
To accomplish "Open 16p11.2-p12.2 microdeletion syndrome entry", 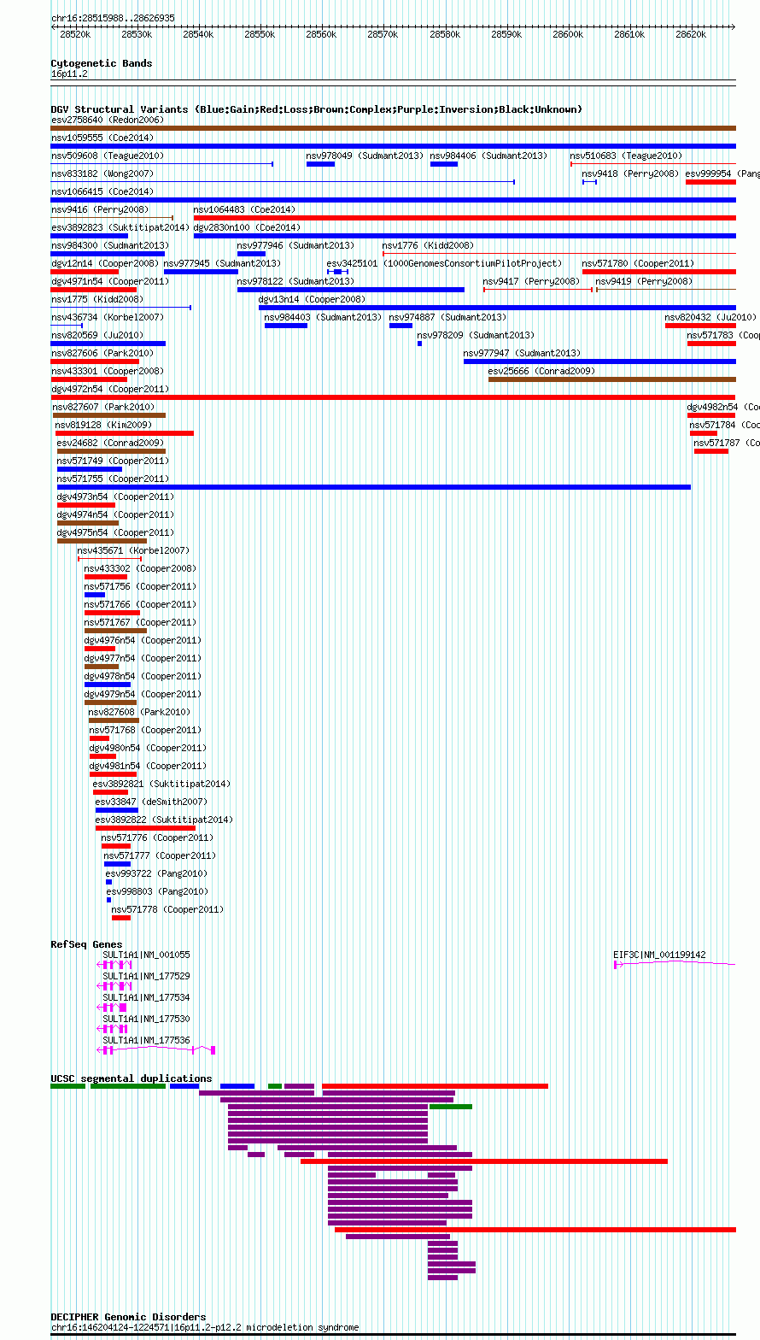I will 205,1328.
